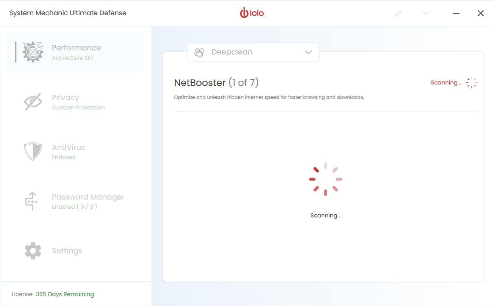Open the Settings section
Screen dimensions: 494x306
click(x=76, y=251)
